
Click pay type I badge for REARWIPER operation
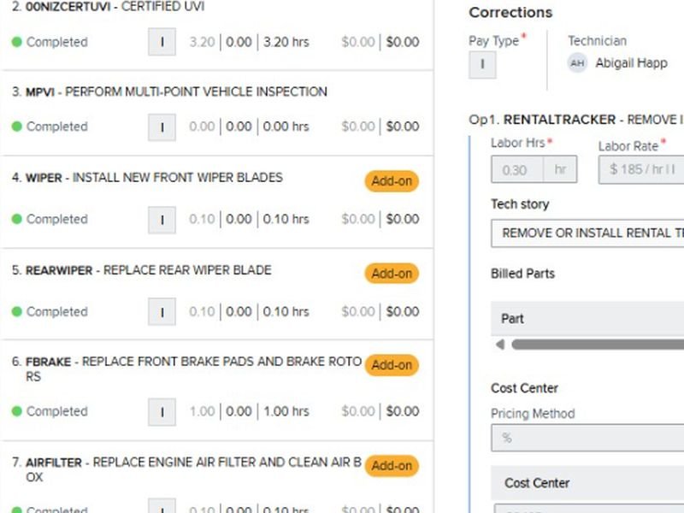coord(162,312)
